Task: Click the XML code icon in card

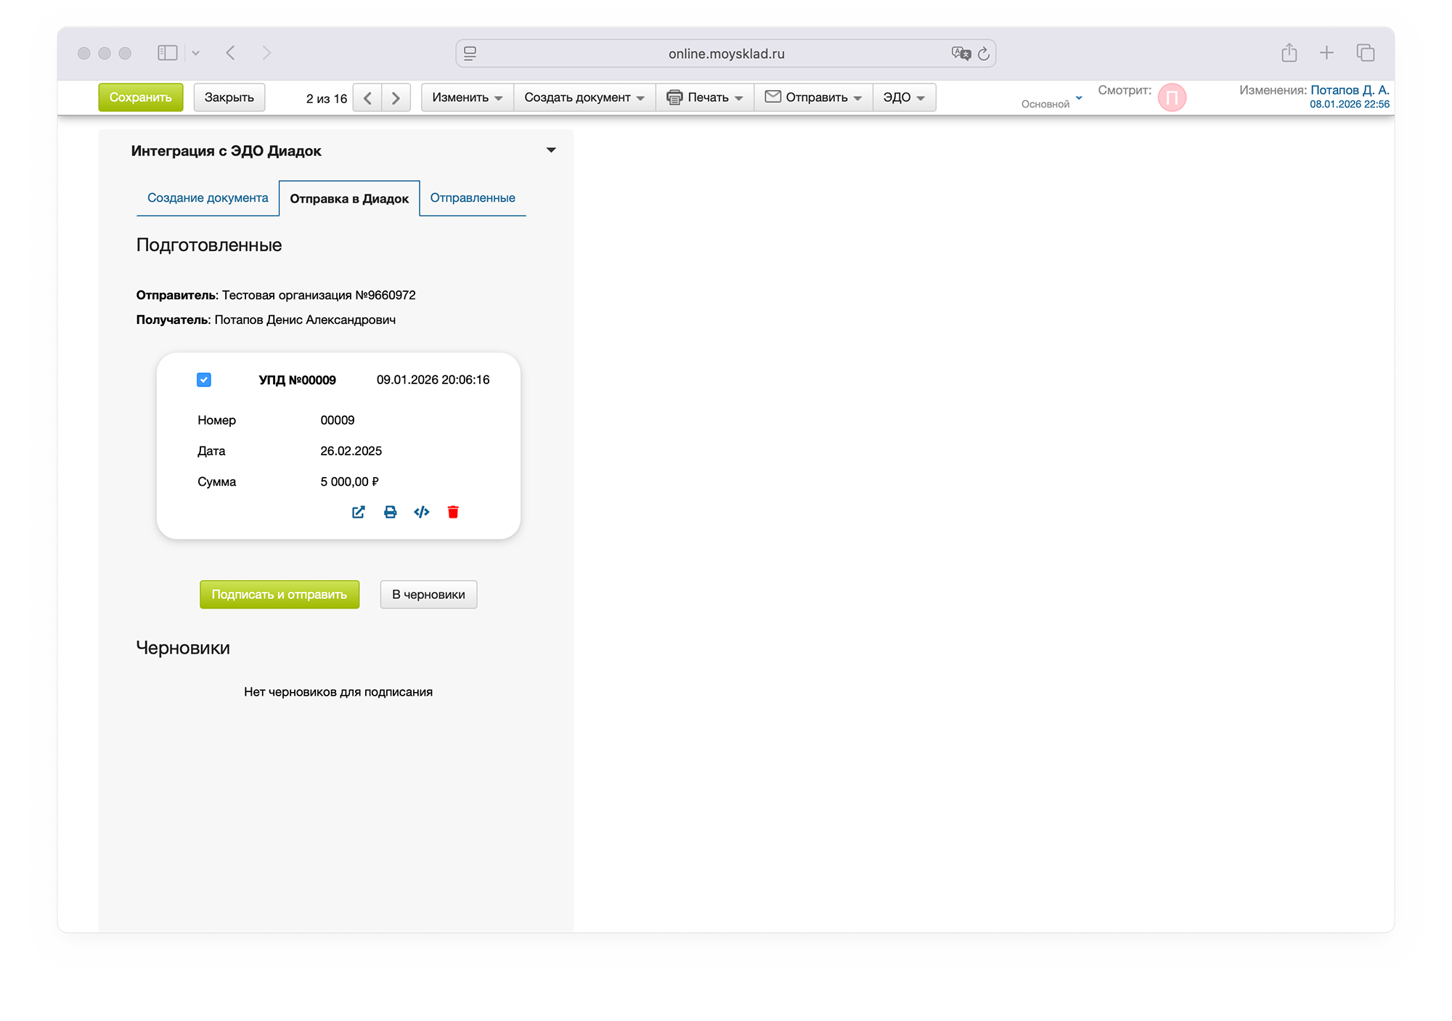Action: coord(421,512)
